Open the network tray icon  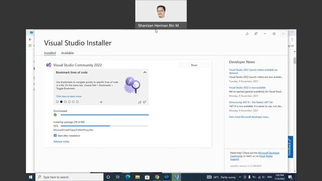pyautogui.click(x=259, y=177)
